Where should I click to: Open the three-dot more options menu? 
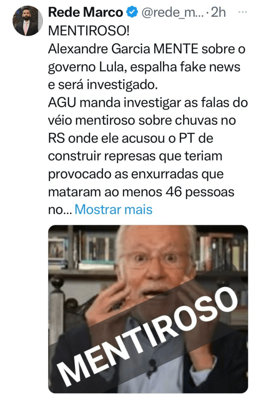[x=244, y=12]
